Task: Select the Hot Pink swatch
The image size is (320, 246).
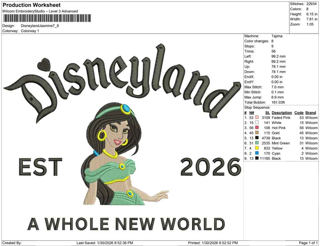Action: click(x=256, y=128)
